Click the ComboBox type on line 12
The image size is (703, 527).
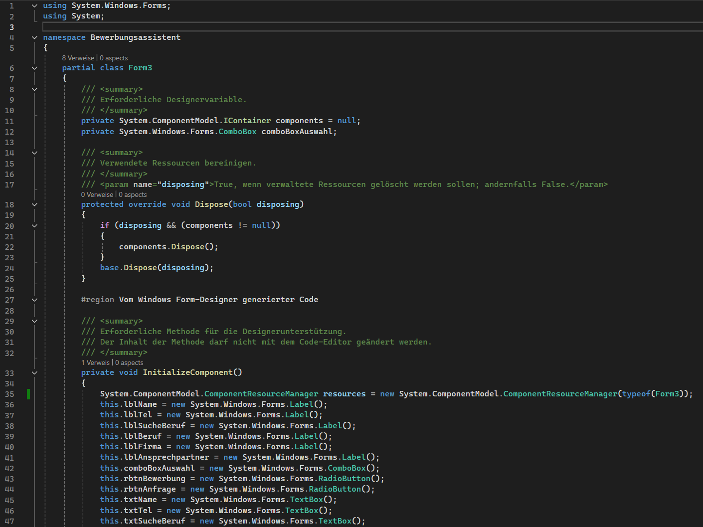(237, 132)
